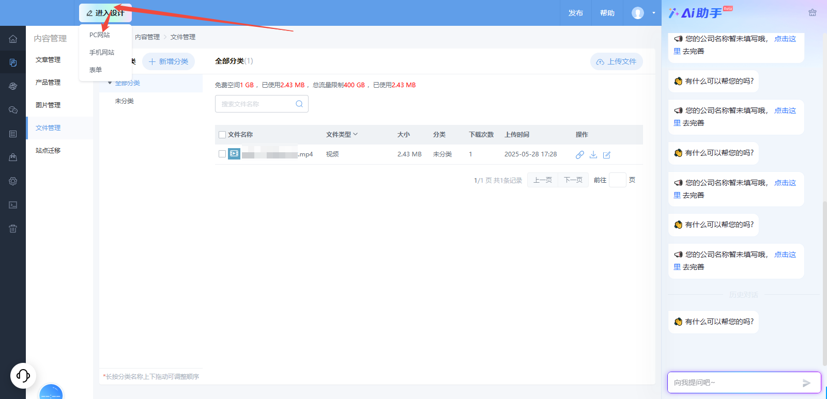Download icon for the .mp4 file
The width and height of the screenshot is (827, 399).
(593, 154)
